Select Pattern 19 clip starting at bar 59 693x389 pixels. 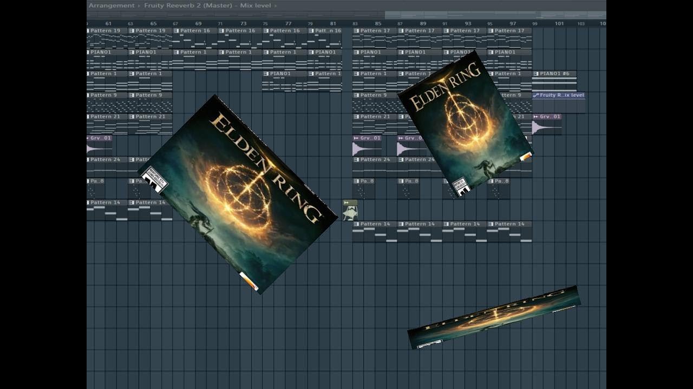pos(107,38)
